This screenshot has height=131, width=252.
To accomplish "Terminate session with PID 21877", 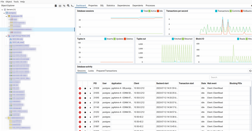I will 80,117.
